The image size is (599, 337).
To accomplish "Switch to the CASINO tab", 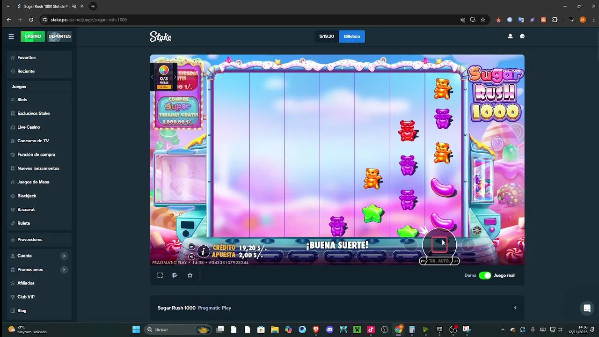I will [x=33, y=37].
